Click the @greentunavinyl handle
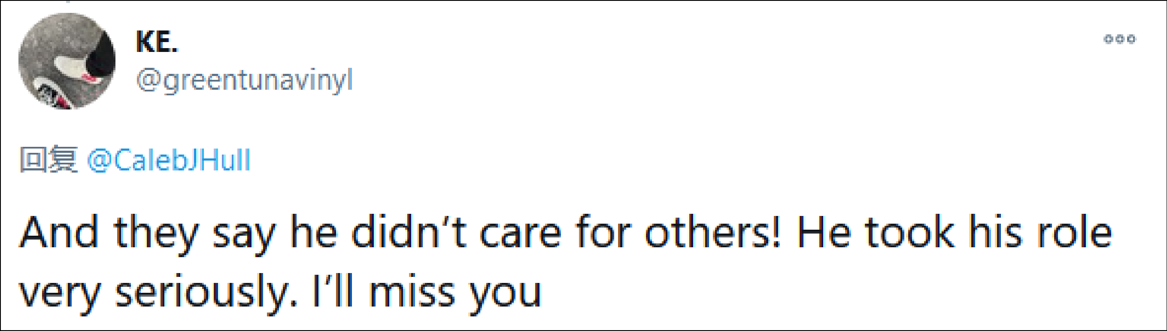The image size is (1167, 331). point(244,81)
